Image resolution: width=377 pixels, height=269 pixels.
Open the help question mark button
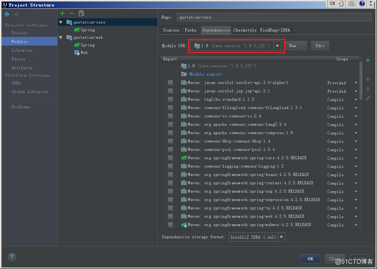click(12, 257)
